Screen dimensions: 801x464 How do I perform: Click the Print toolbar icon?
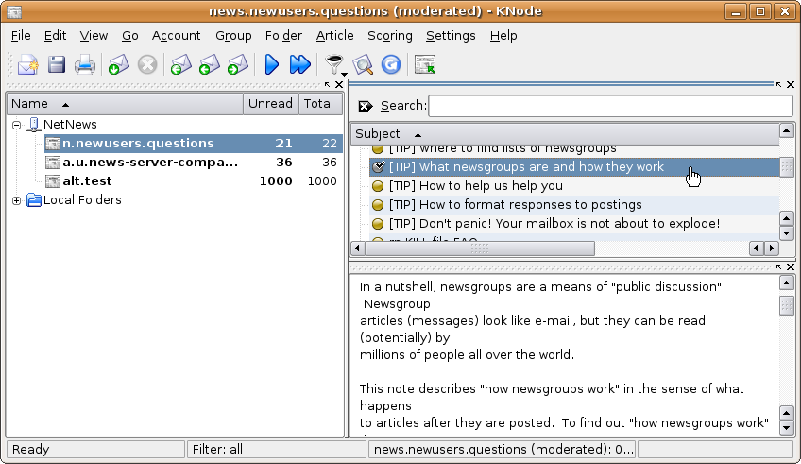point(85,65)
